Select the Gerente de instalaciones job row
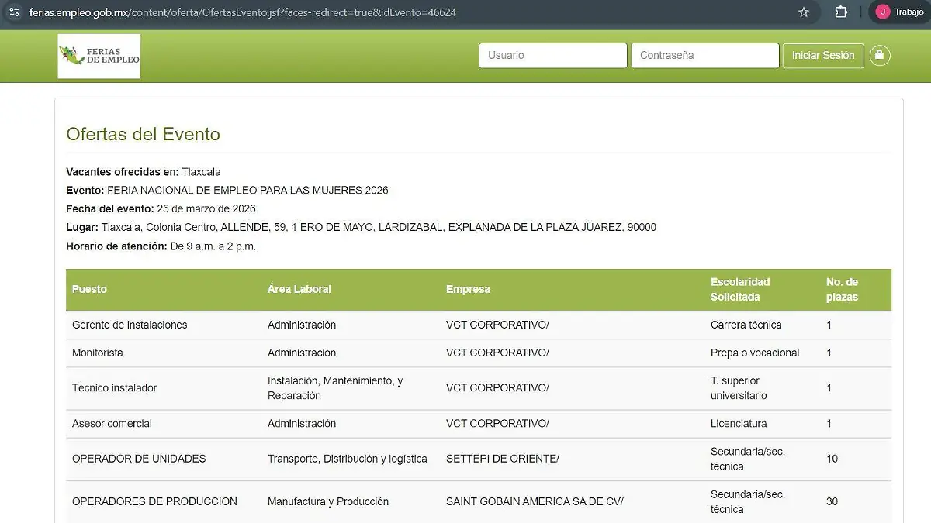Image resolution: width=931 pixels, height=523 pixels. [130, 325]
